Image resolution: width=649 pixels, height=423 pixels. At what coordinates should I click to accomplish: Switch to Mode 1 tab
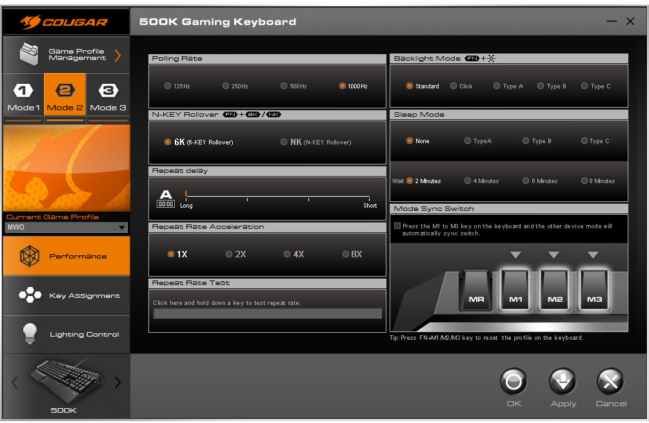23,97
